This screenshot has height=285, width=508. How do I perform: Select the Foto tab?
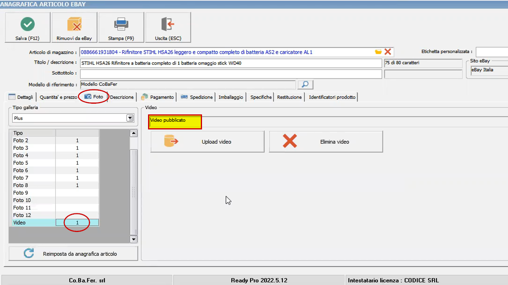[94, 97]
